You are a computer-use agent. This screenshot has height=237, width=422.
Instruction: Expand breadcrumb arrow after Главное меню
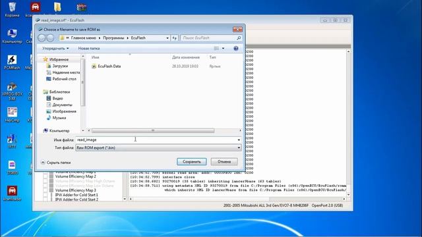(x=100, y=38)
